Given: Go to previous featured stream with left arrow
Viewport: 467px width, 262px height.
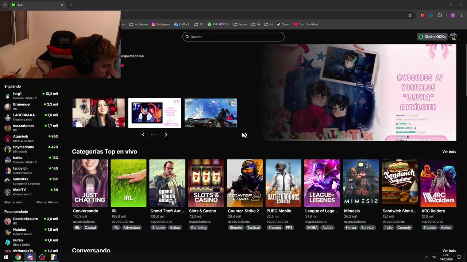Looking at the screenshot, I should click(143, 135).
